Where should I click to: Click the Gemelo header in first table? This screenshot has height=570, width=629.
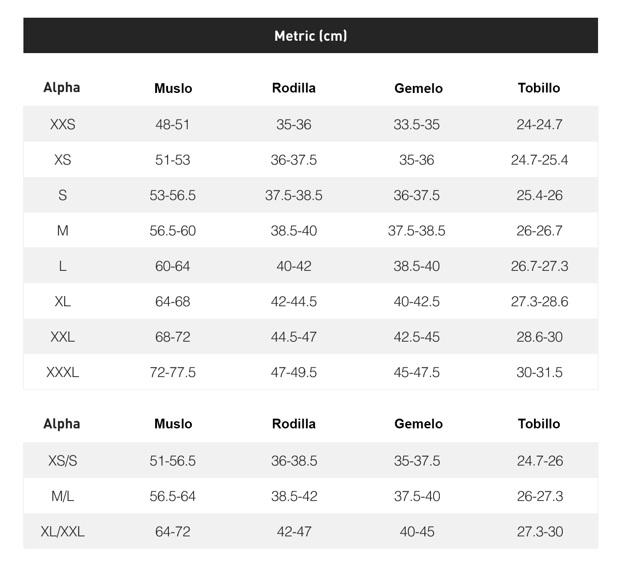[419, 88]
